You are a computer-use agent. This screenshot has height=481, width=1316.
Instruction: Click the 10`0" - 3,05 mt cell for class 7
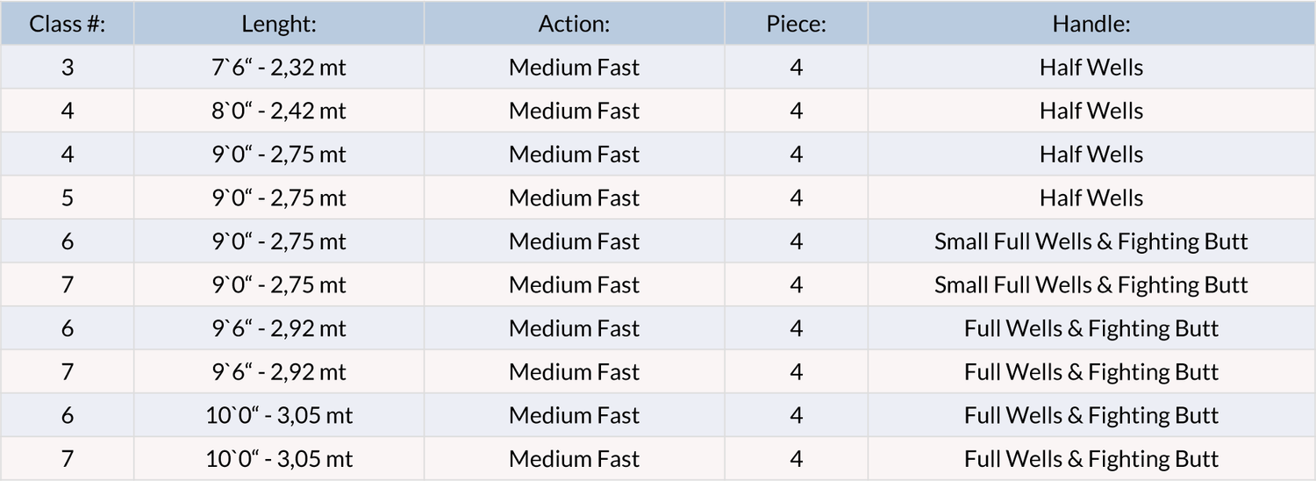pyautogui.click(x=279, y=459)
